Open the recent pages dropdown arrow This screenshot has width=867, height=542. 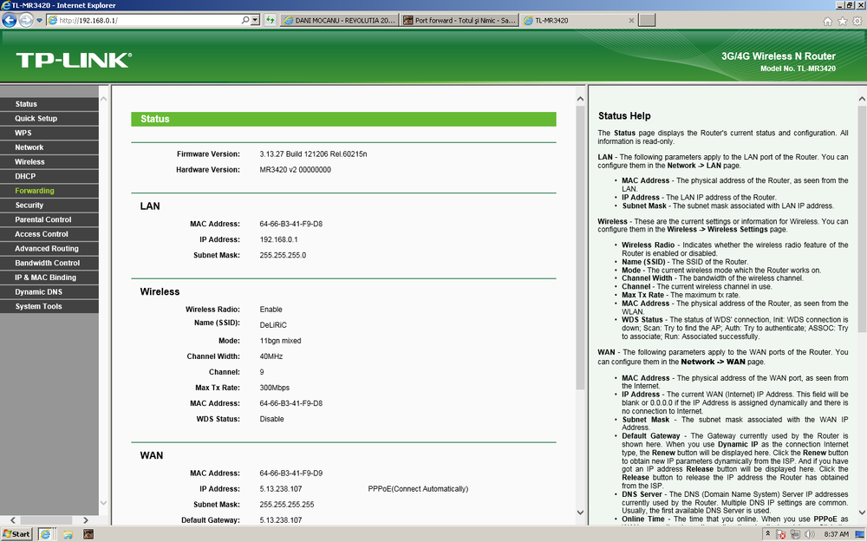[39, 21]
